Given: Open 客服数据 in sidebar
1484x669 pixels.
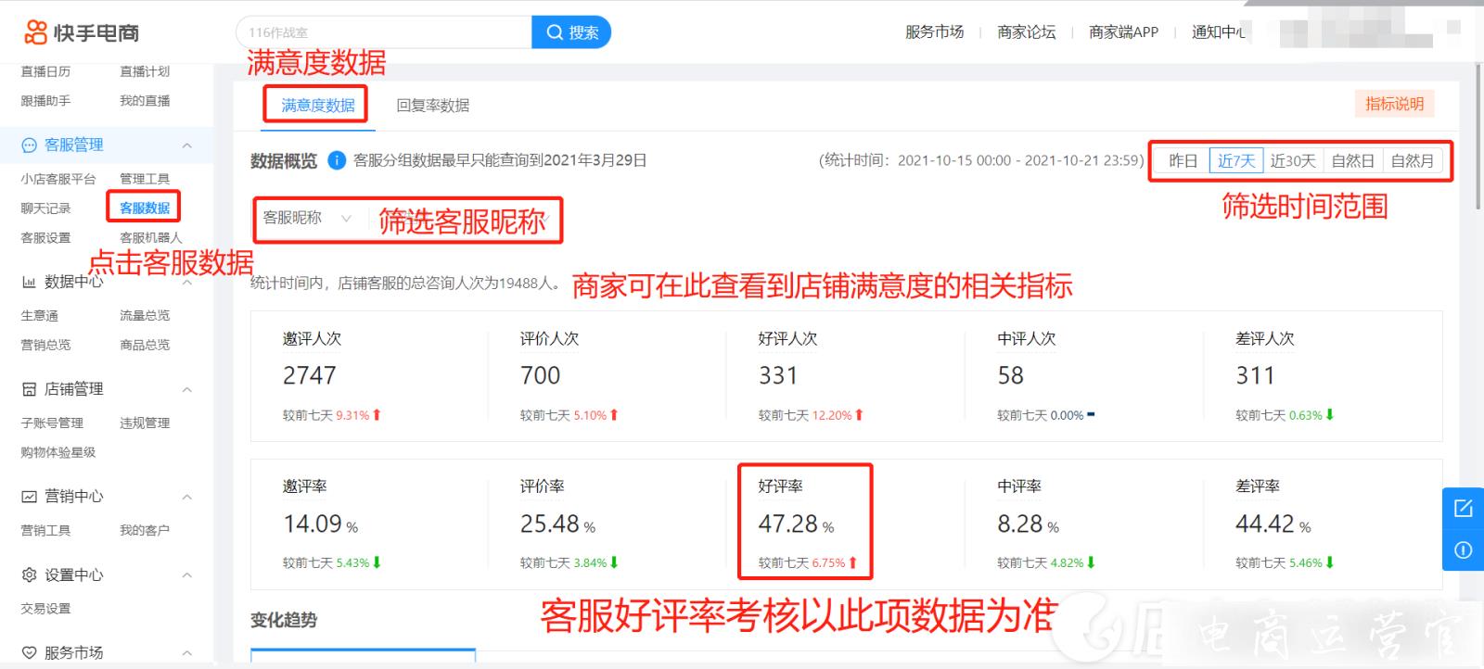Looking at the screenshot, I should click(145, 208).
